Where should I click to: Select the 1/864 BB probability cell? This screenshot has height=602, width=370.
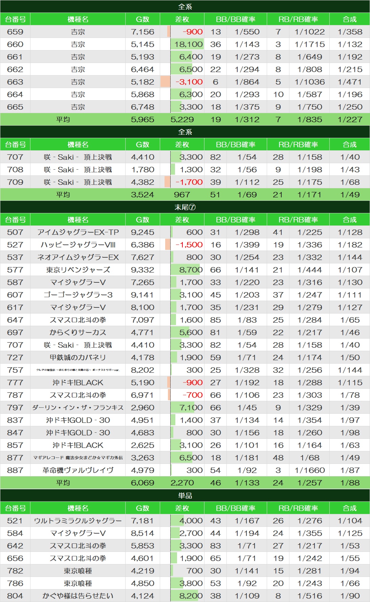(247, 82)
